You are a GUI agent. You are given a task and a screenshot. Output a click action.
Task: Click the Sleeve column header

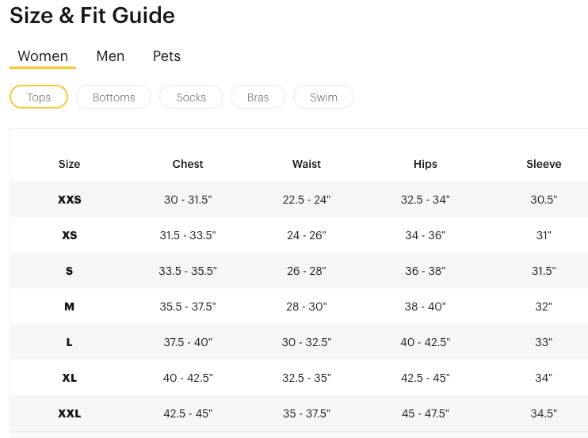pyautogui.click(x=544, y=164)
